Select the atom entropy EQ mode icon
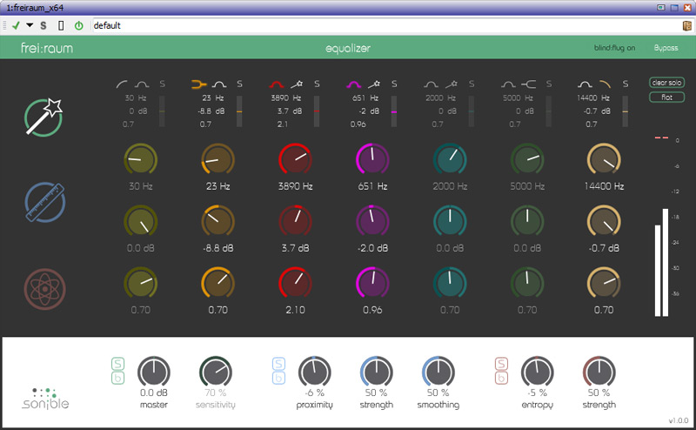The image size is (696, 430). 45,289
